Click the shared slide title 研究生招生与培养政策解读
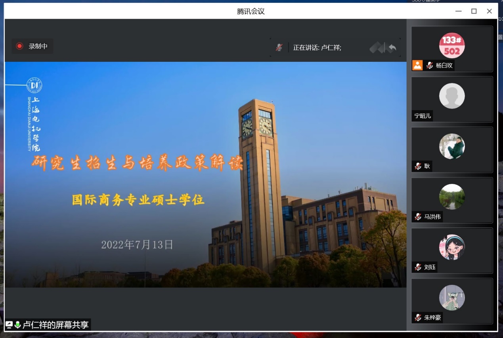Viewport: 503px width, 338px height. pyautogui.click(x=137, y=163)
